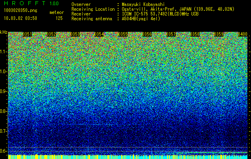
Task: Select observer name Masayuki Kobayashi
Action: tap(143, 4)
